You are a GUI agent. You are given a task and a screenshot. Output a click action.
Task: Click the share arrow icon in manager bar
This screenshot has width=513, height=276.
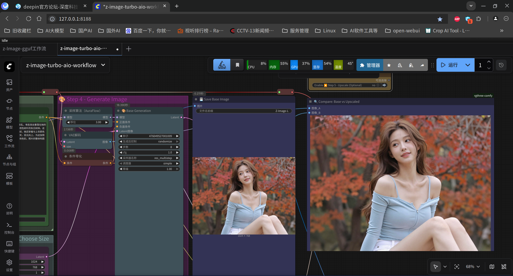(x=422, y=65)
